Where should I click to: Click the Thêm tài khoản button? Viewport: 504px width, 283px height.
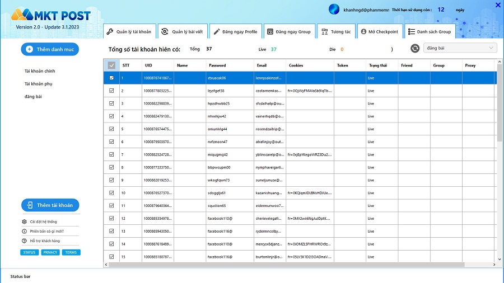pyautogui.click(x=50, y=205)
